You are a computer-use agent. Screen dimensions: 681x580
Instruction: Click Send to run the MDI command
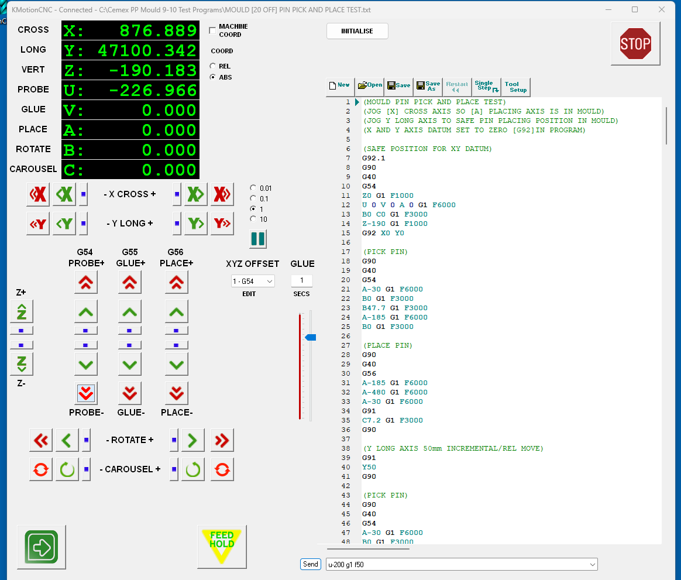point(311,564)
